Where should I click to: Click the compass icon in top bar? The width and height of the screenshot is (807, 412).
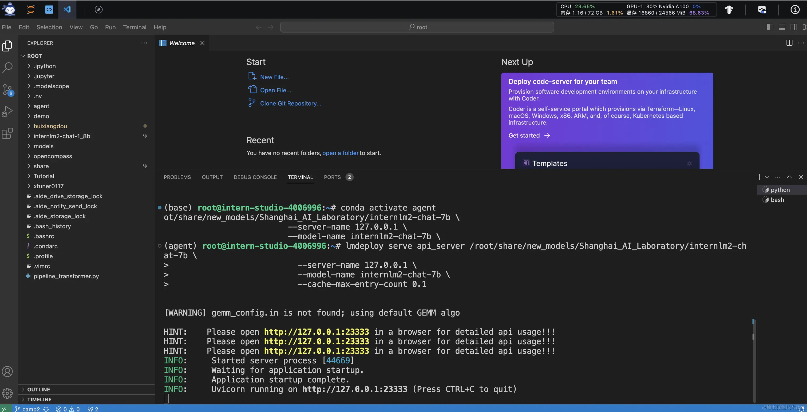click(99, 9)
